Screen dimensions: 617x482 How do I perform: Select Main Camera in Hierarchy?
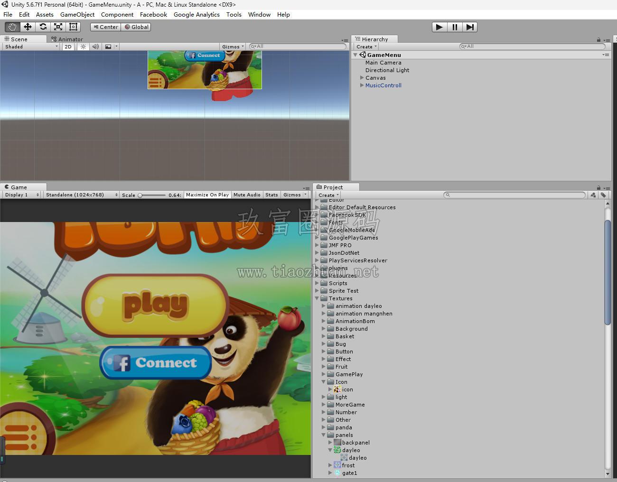383,63
